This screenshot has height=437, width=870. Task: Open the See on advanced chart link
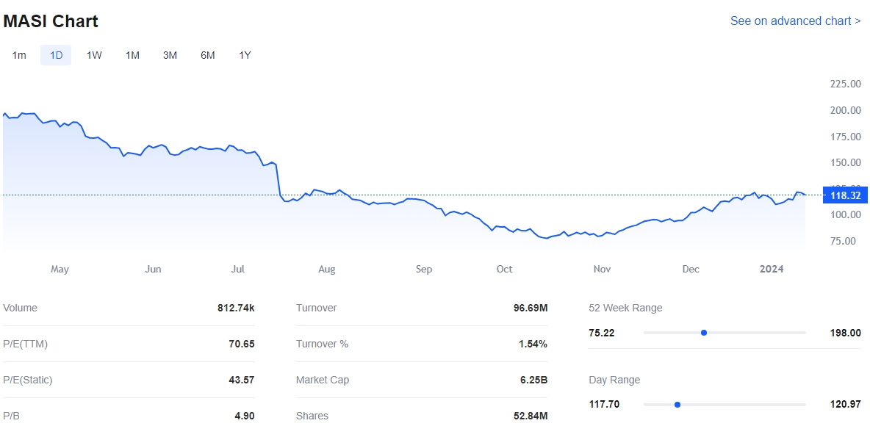795,21
